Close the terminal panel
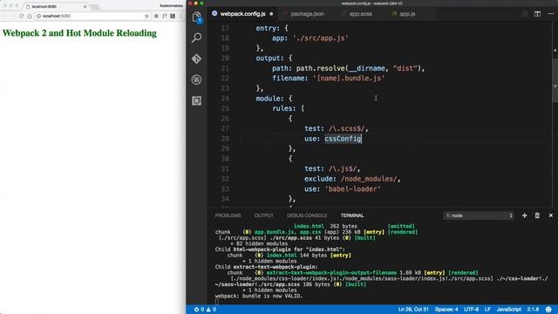Screen dimensions: 558x314 (550, 215)
